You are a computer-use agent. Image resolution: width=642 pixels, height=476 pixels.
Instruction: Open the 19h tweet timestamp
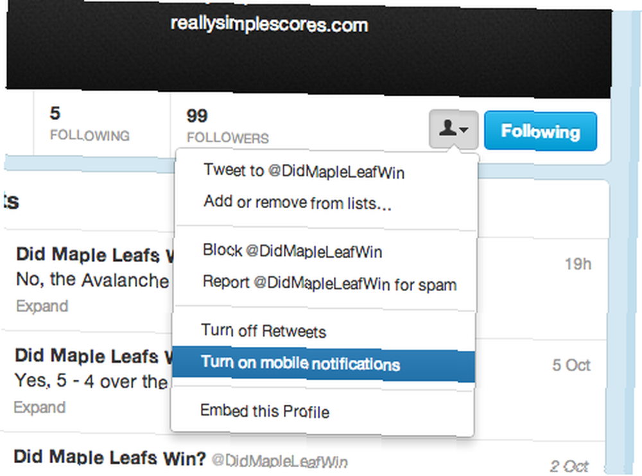578,264
